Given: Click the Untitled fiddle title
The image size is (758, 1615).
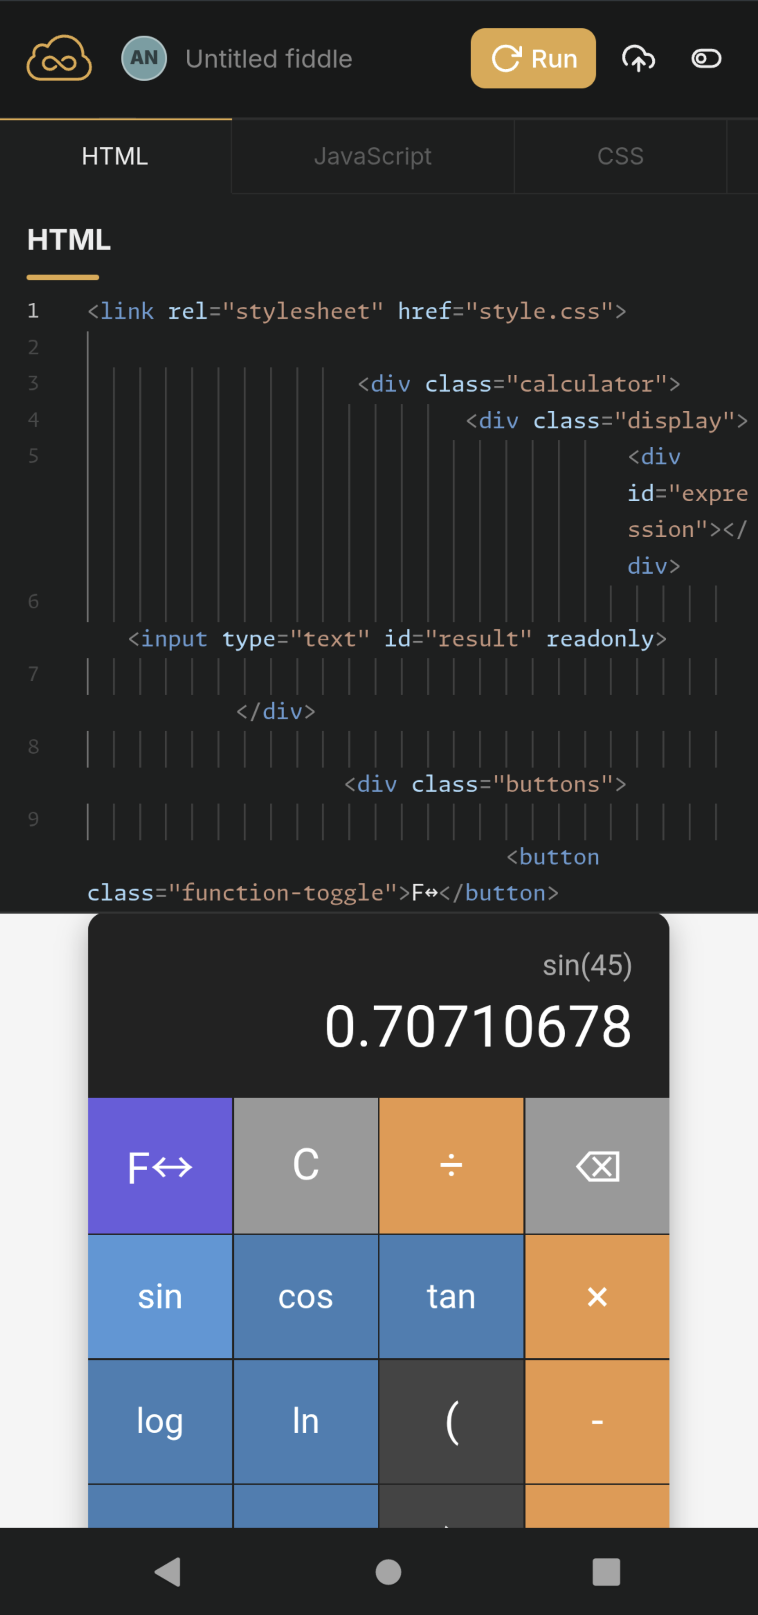Looking at the screenshot, I should point(269,59).
